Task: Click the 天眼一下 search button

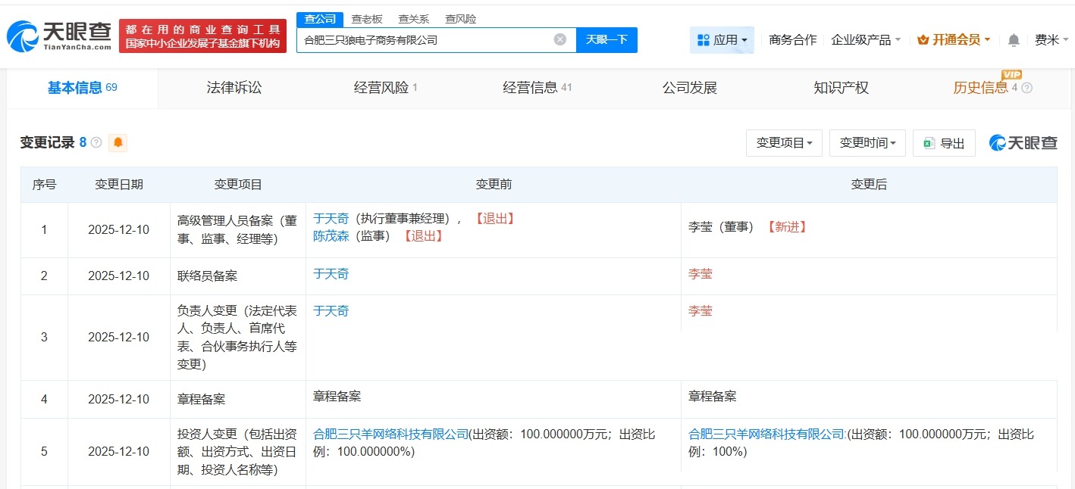Action: coord(606,39)
